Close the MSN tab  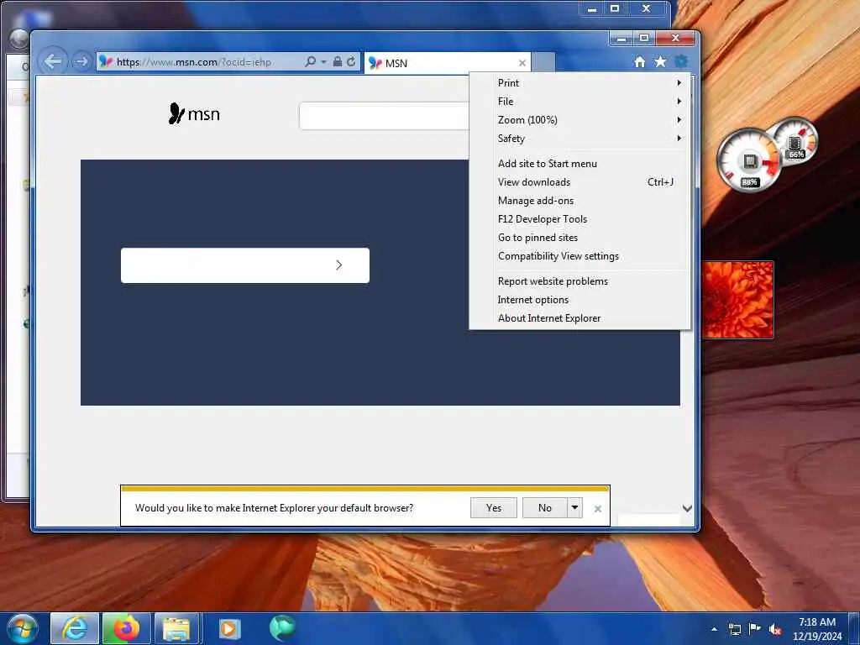[x=522, y=63]
